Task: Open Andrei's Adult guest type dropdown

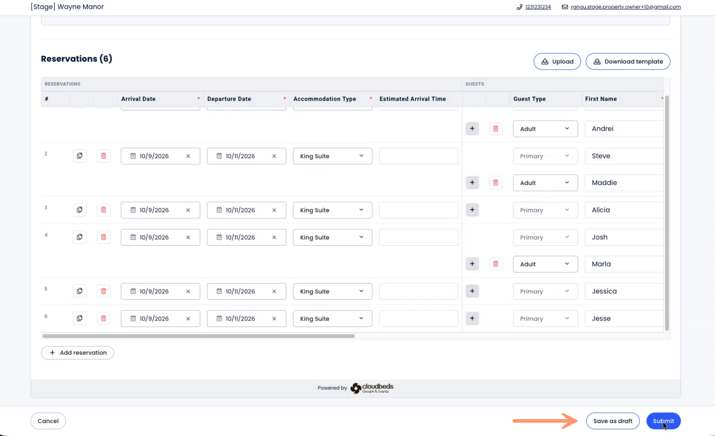Action: pos(545,129)
